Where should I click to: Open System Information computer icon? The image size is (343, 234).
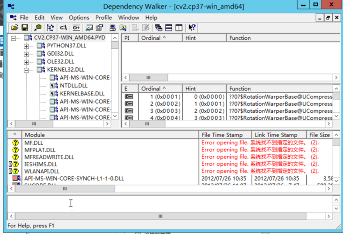[x=112, y=28]
